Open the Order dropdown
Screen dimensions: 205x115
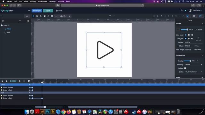pyautogui.click(x=193, y=72)
